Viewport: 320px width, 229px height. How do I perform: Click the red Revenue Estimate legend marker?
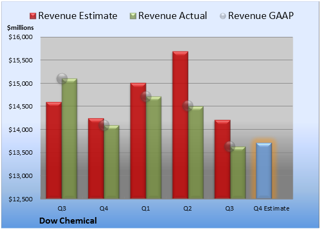point(33,16)
